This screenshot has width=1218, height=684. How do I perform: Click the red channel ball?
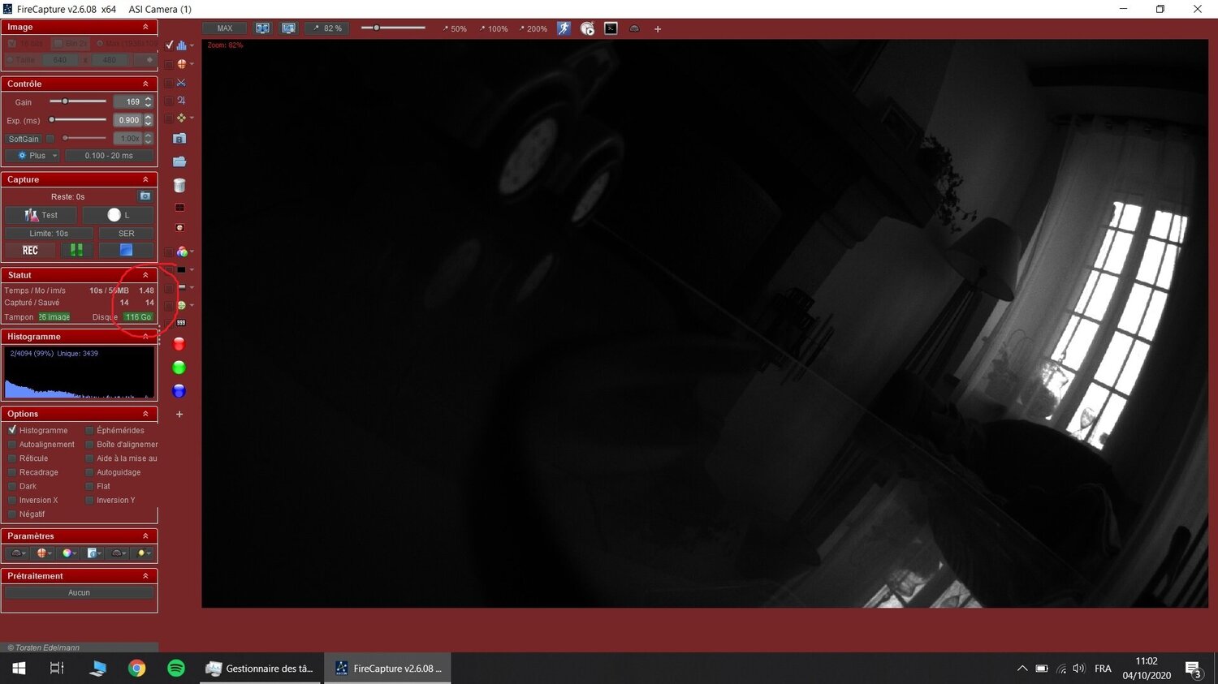[x=179, y=345]
